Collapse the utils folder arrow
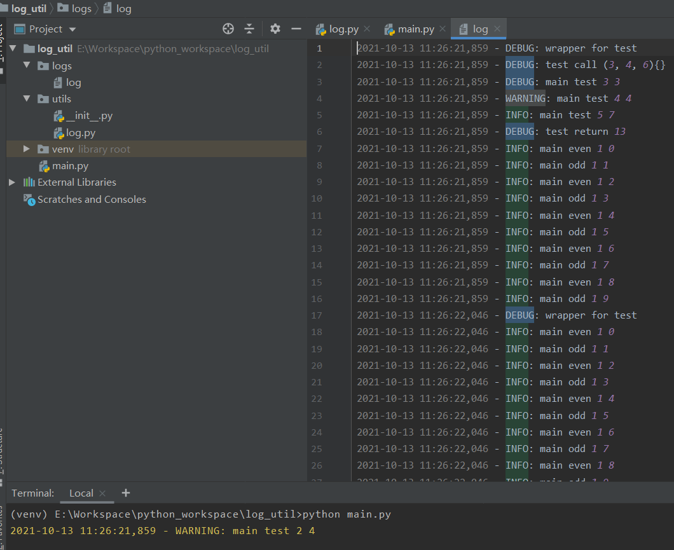Viewport: 674px width, 550px height. (27, 99)
